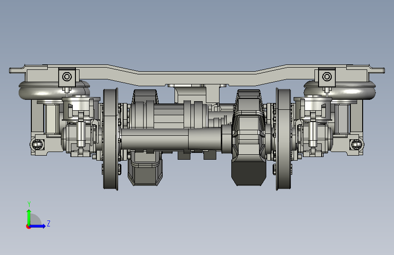Select the right vertical damper rod
This screenshot has width=394, height=255.
[x=313, y=134]
